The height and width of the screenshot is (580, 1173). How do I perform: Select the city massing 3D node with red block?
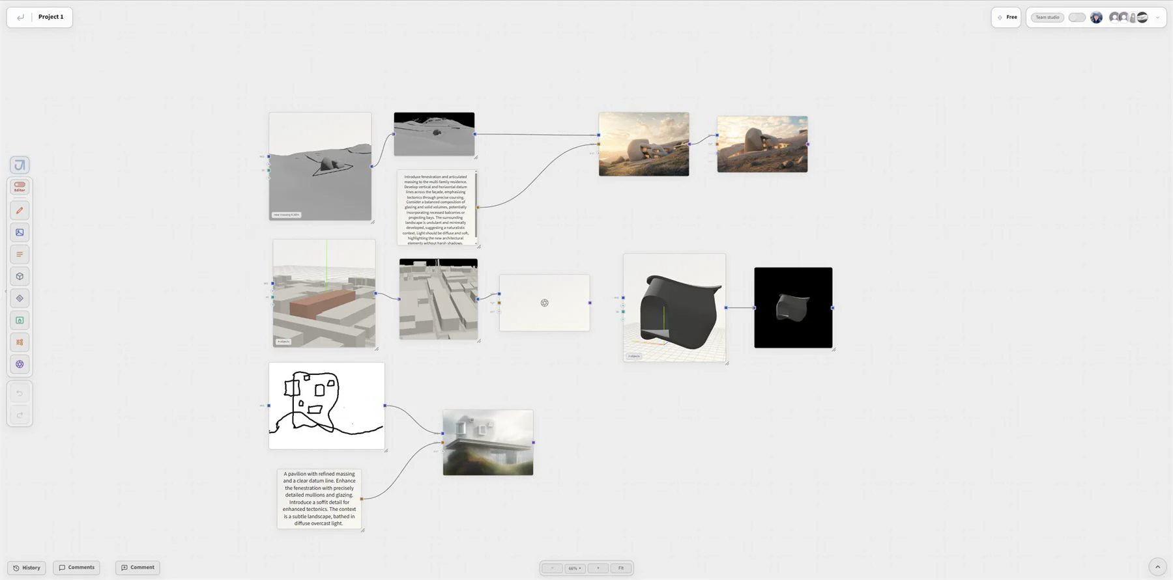324,293
